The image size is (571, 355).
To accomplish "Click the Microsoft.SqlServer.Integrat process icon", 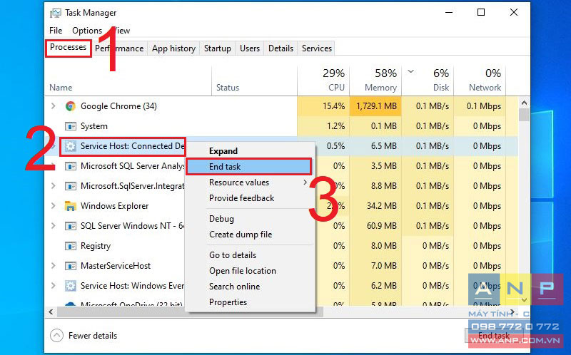I will pos(70,186).
